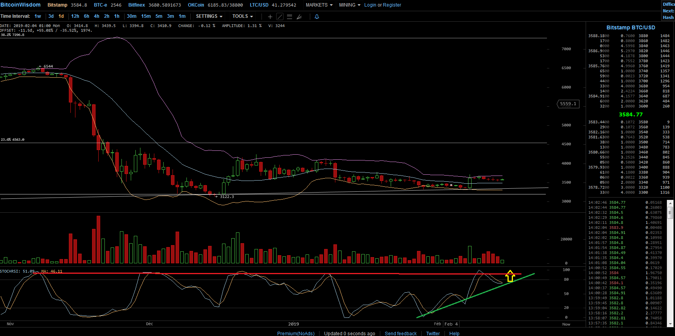
Task: Click the current price 3584.77 in order book
Action: pos(631,114)
